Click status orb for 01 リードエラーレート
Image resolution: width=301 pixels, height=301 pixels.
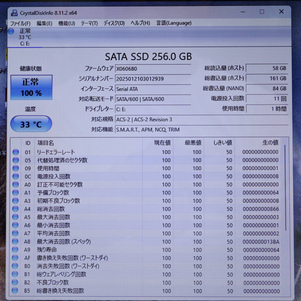tap(16, 152)
